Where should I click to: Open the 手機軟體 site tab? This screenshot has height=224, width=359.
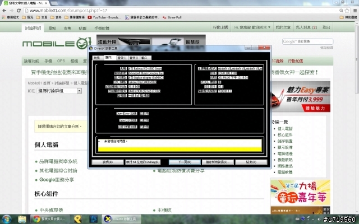pos(102,29)
